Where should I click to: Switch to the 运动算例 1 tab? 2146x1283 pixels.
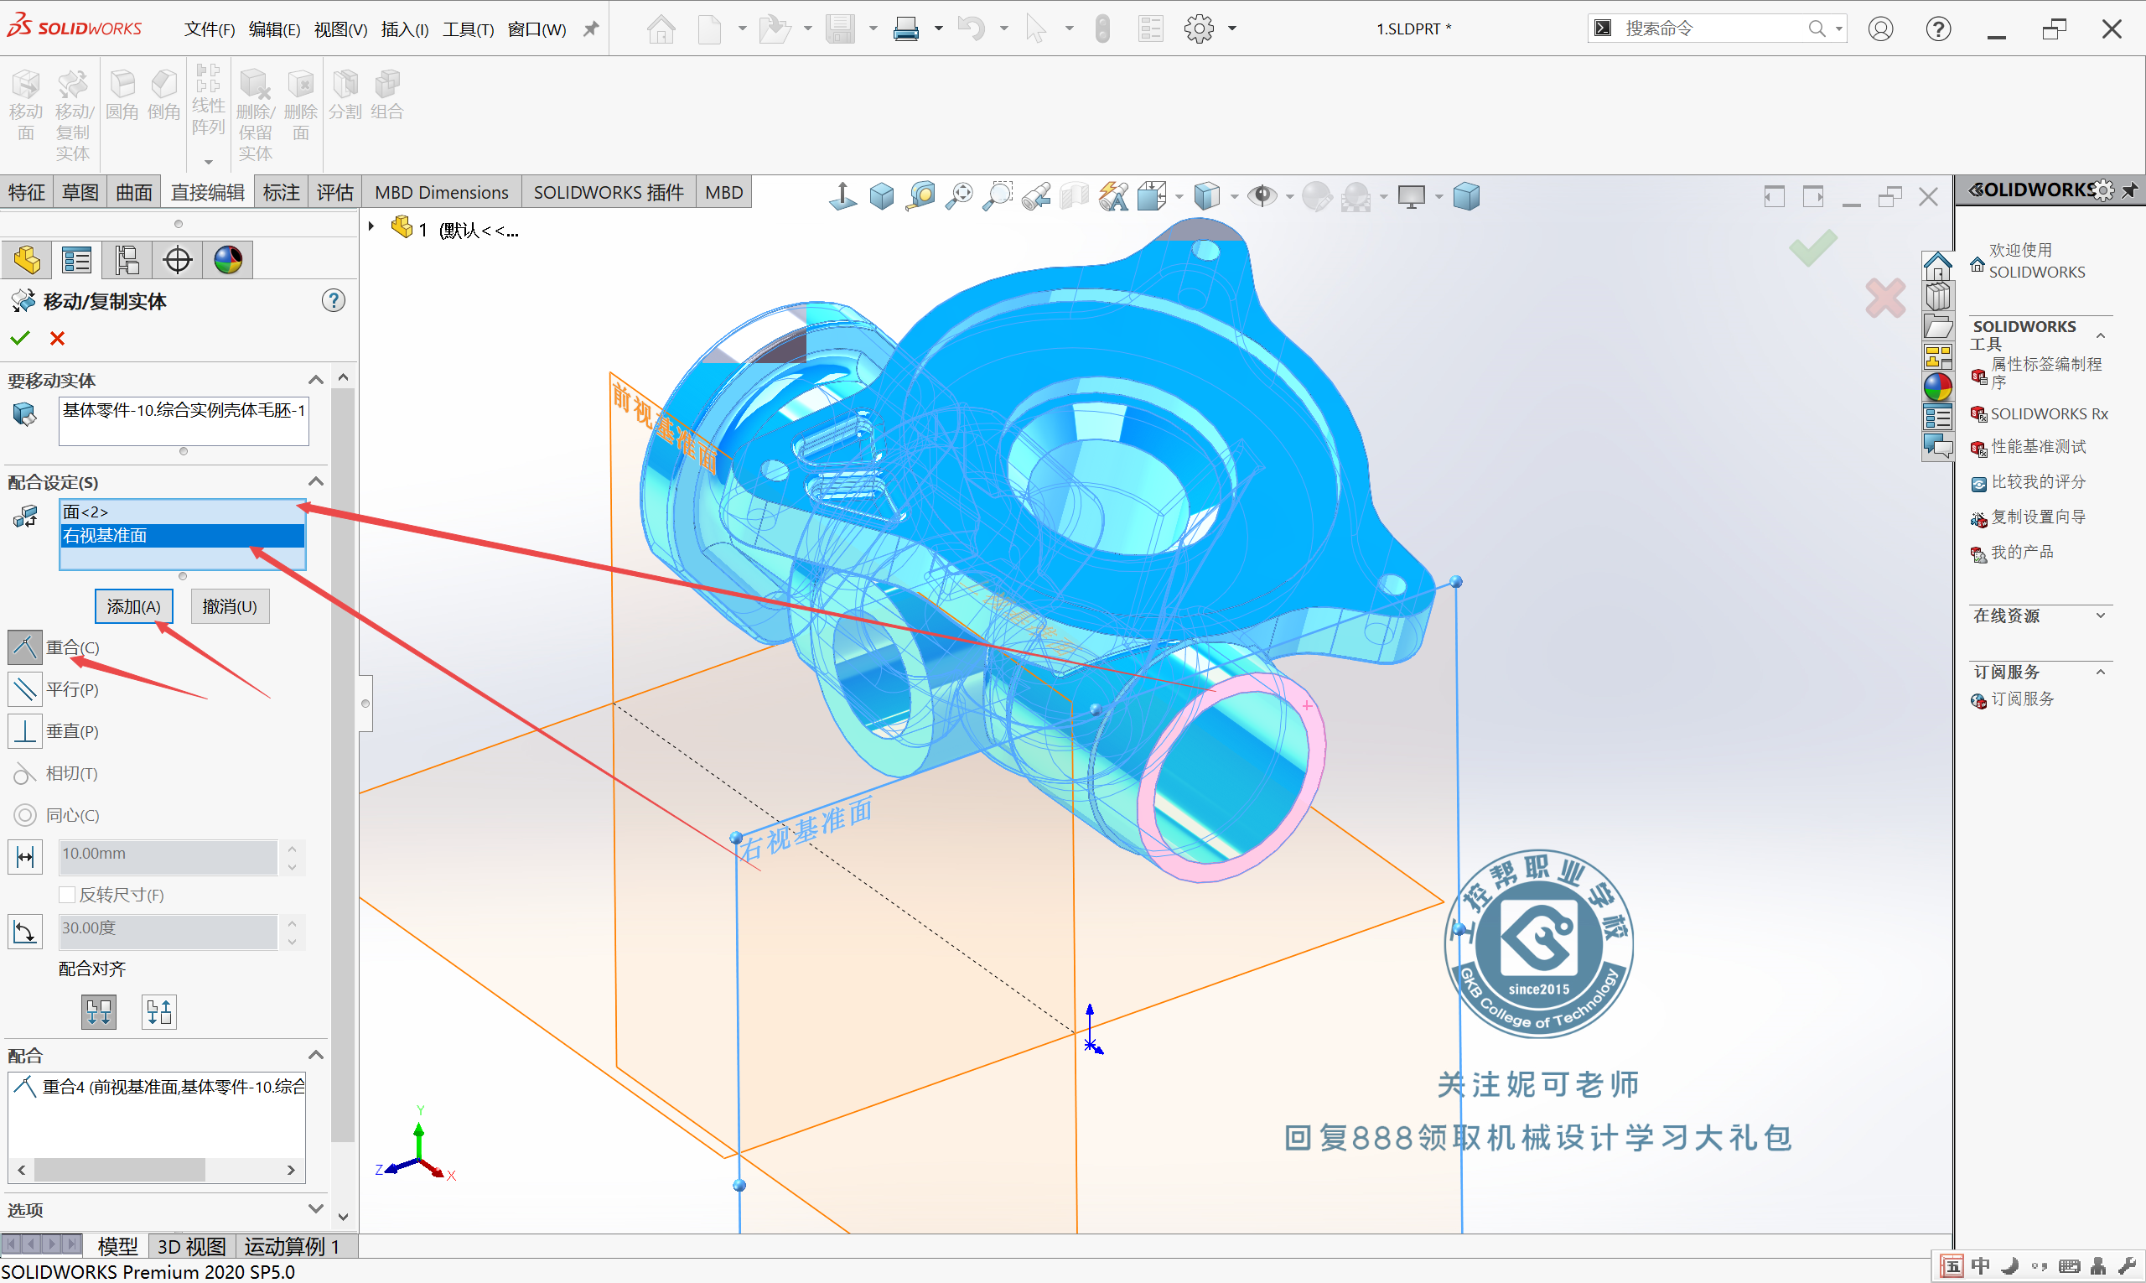292,1246
